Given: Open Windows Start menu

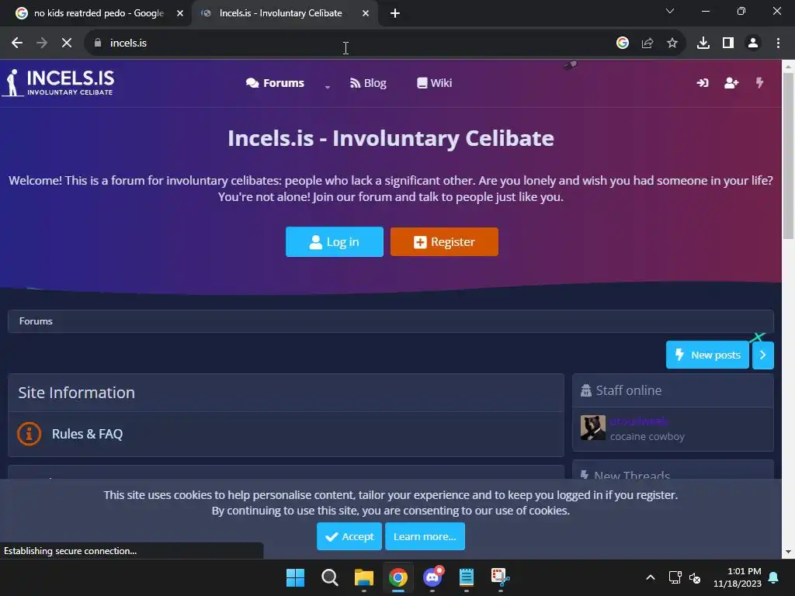Looking at the screenshot, I should 295,577.
